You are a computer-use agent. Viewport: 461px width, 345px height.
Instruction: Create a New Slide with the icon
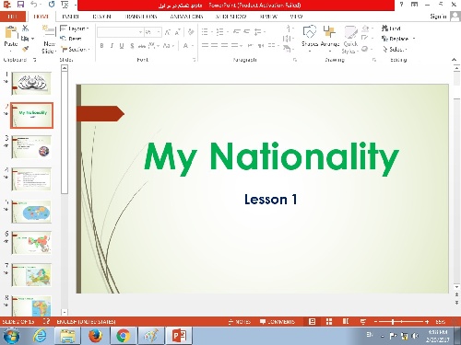coord(49,31)
